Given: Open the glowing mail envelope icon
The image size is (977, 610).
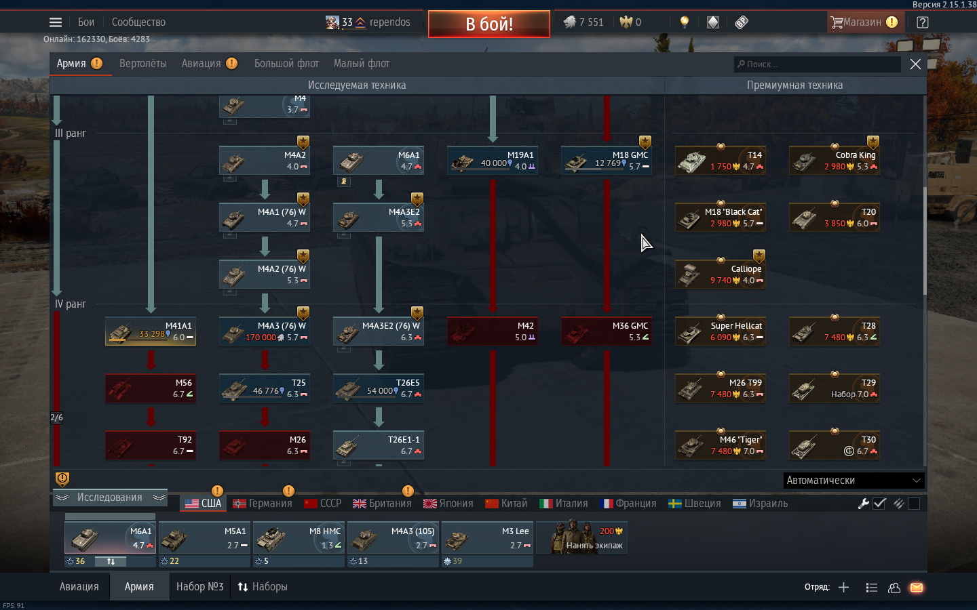Looking at the screenshot, I should coord(917,588).
